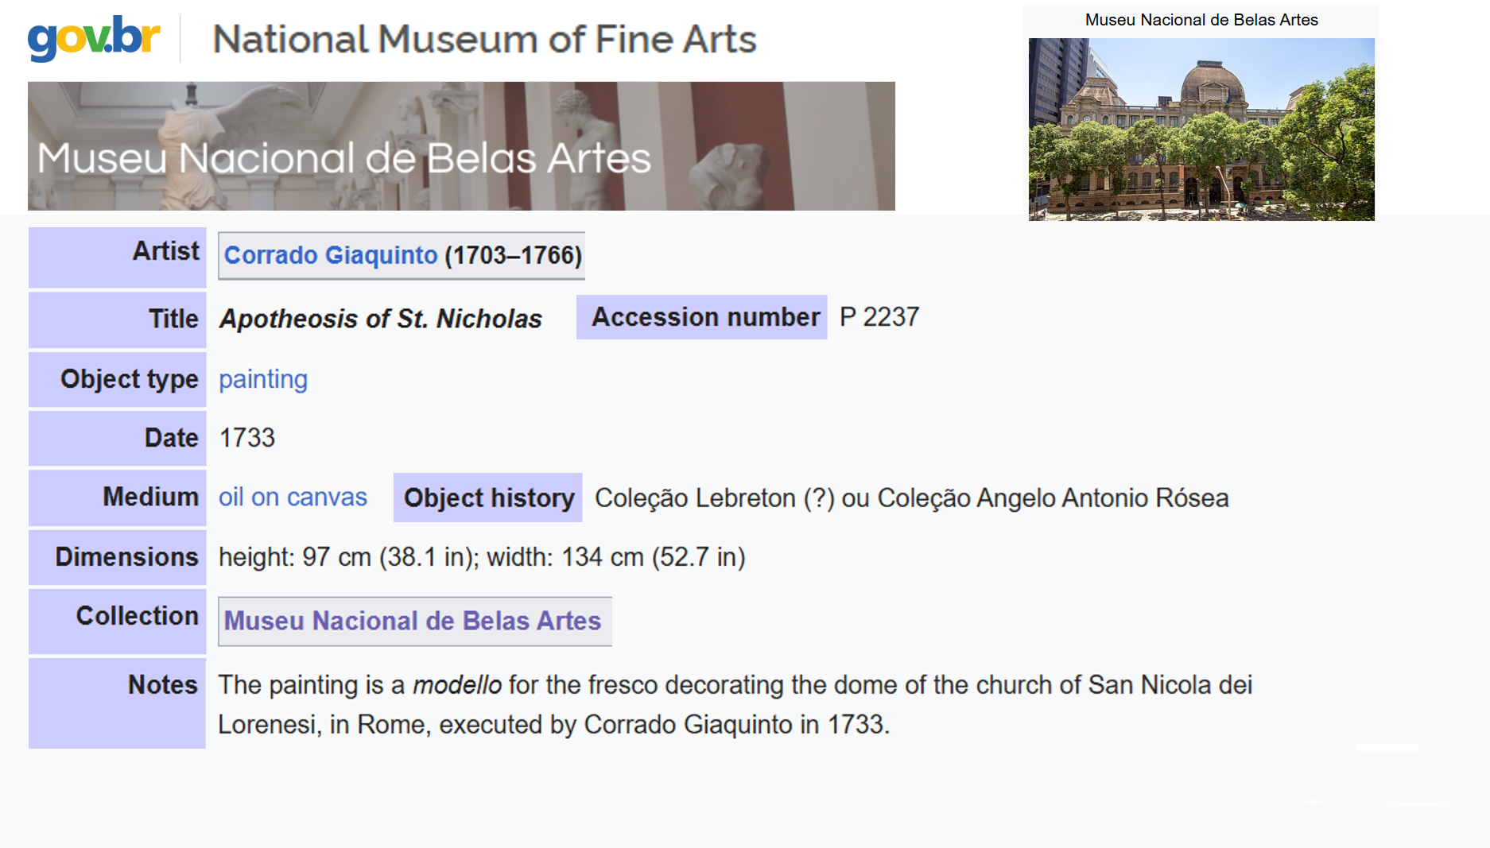Click the Title row label
The width and height of the screenshot is (1490, 848).
pos(173,319)
